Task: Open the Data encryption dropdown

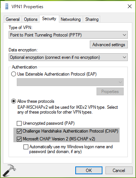Action: (68, 57)
